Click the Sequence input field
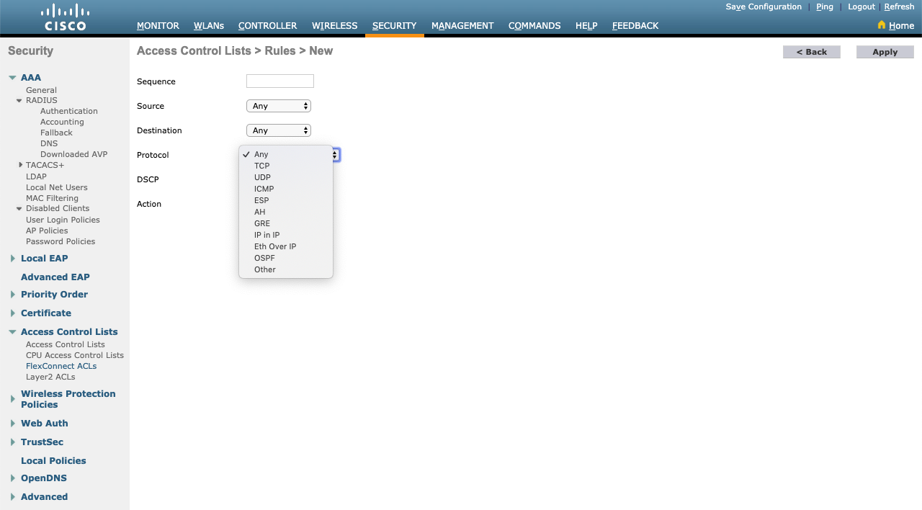 279,81
